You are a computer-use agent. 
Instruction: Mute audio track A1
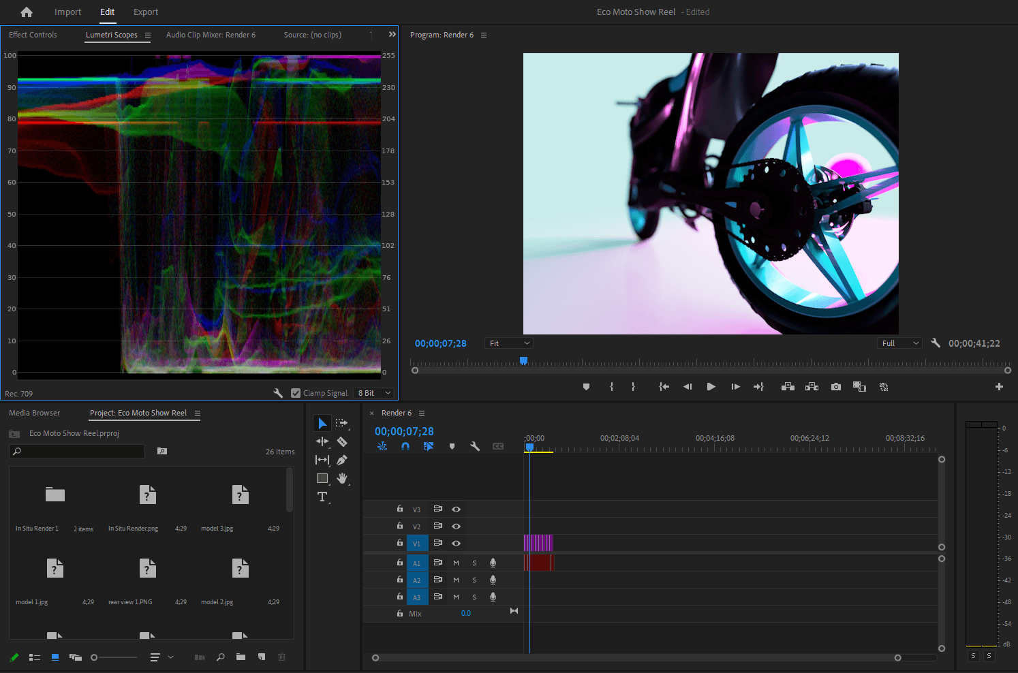tap(456, 563)
